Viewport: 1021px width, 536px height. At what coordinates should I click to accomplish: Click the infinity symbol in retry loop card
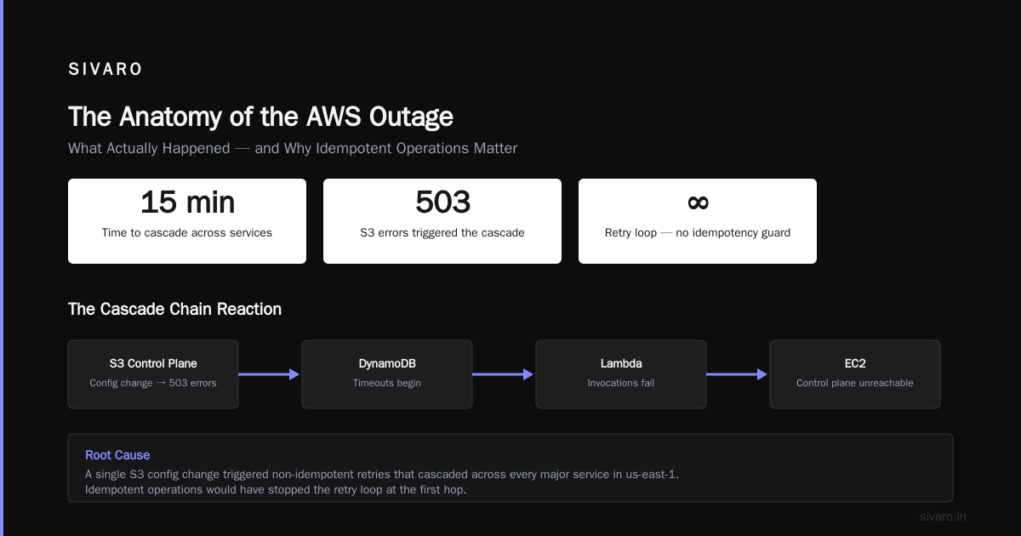[x=698, y=202]
